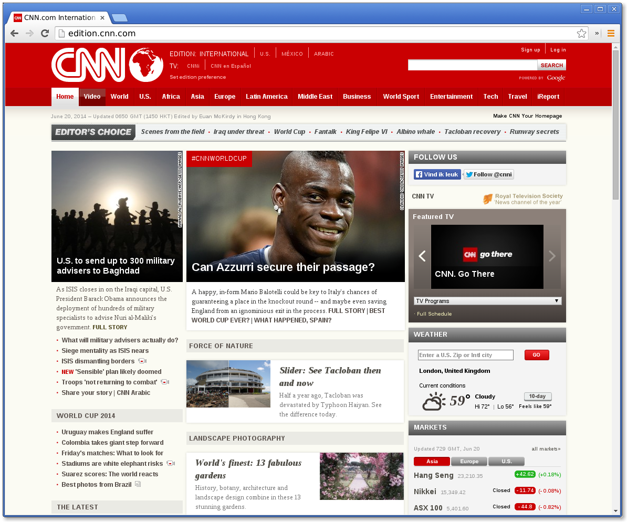Open the address bar dropdown chevron
The width and height of the screenshot is (627, 522).
[598, 33]
